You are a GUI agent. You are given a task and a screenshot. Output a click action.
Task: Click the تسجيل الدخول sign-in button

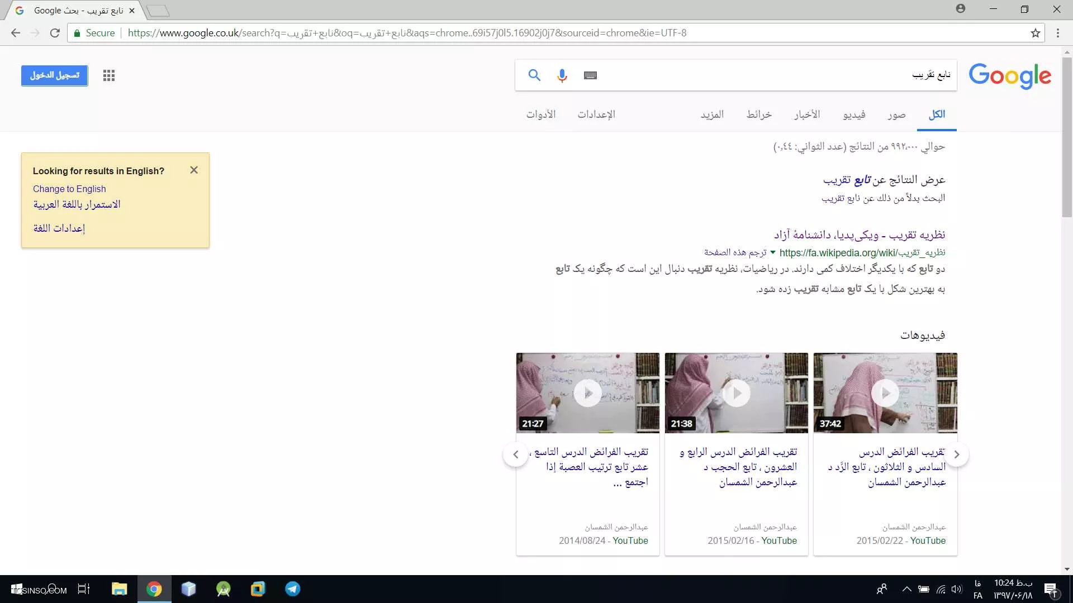click(55, 75)
